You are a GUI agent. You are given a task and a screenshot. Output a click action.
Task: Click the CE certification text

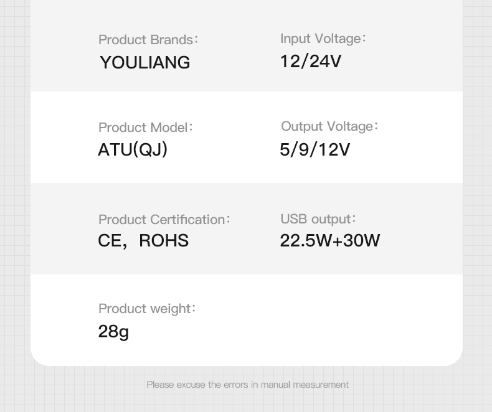[x=110, y=241]
